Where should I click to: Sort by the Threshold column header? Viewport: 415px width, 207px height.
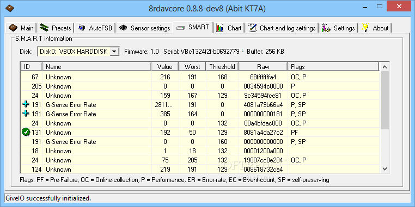tap(222, 66)
